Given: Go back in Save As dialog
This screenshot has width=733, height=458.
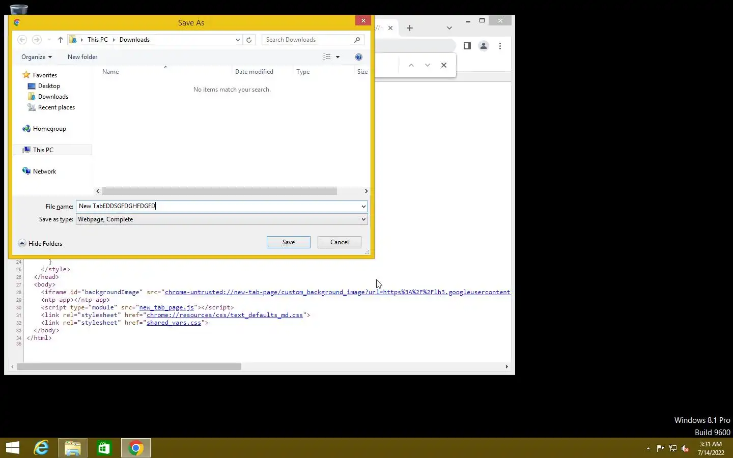Looking at the screenshot, I should (x=22, y=40).
